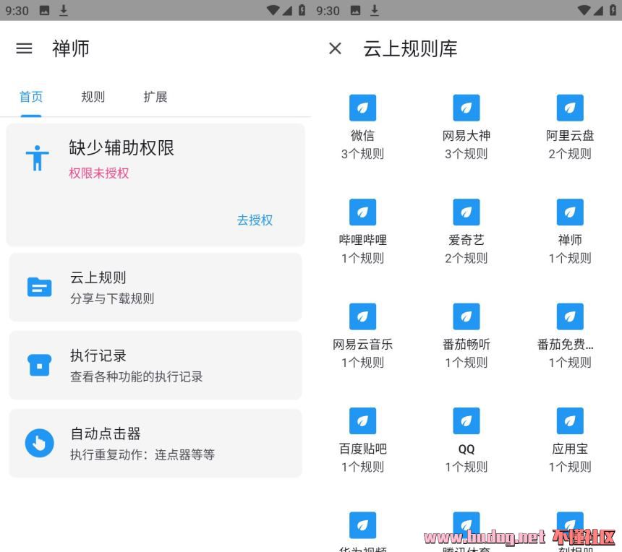Open the hamburger navigation menu
The height and width of the screenshot is (552, 622).
(x=24, y=48)
